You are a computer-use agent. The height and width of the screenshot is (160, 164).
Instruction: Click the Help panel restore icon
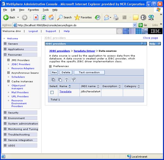pos(159,44)
